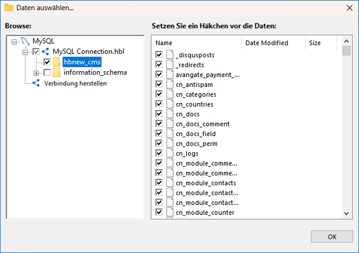Viewport: 359px width, 253px height.
Task: Click the _disqusposts file icon
Action: (x=170, y=55)
